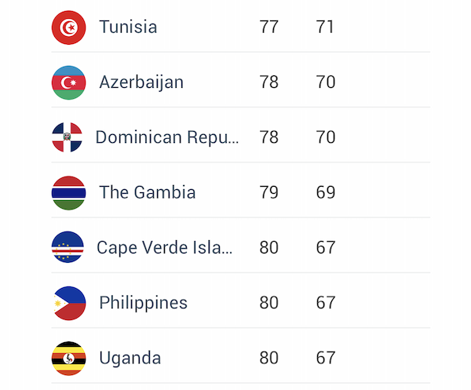
Task: Select the truncated Dominican Republic name
Action: [x=167, y=137]
